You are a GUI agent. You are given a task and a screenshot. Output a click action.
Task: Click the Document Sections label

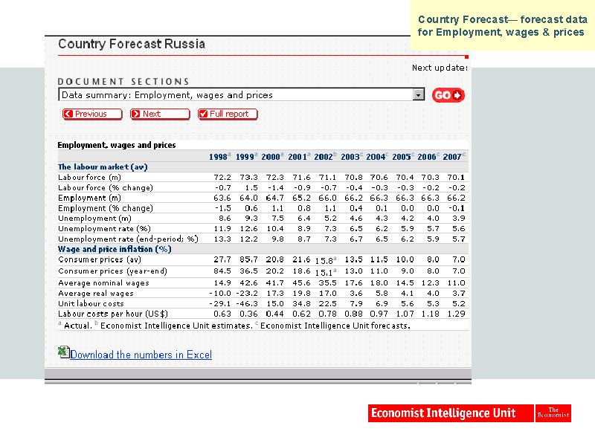point(123,82)
